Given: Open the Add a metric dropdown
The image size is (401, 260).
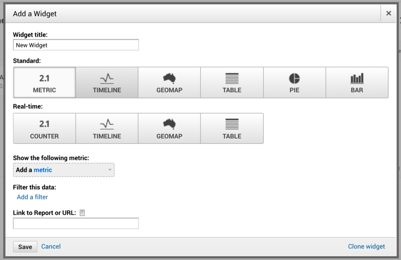Looking at the screenshot, I should coord(64,170).
